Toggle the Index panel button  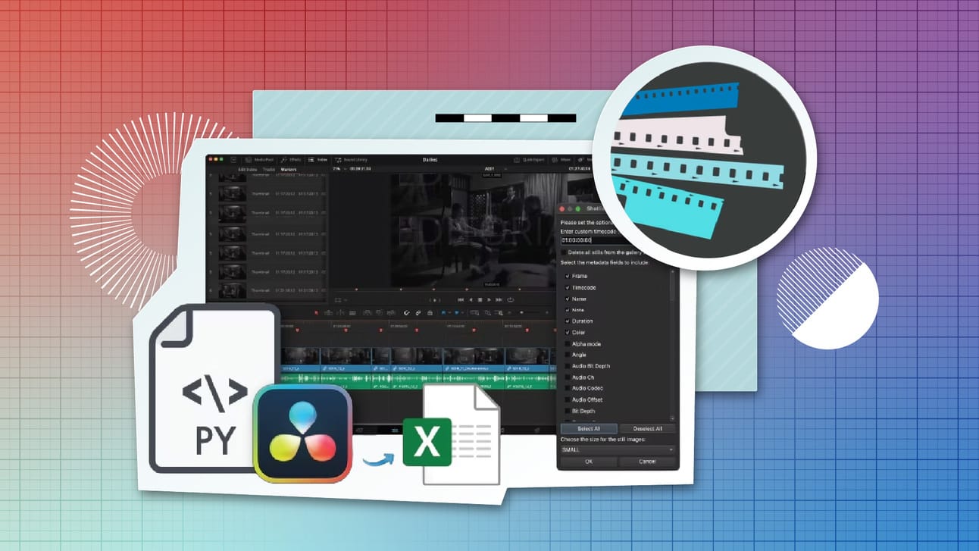[318, 160]
